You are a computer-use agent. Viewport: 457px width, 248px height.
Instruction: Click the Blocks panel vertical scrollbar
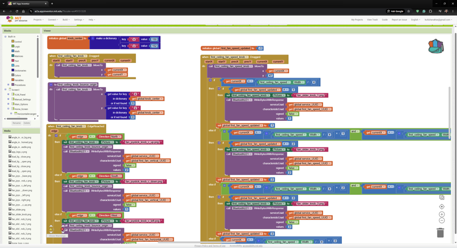[37, 58]
